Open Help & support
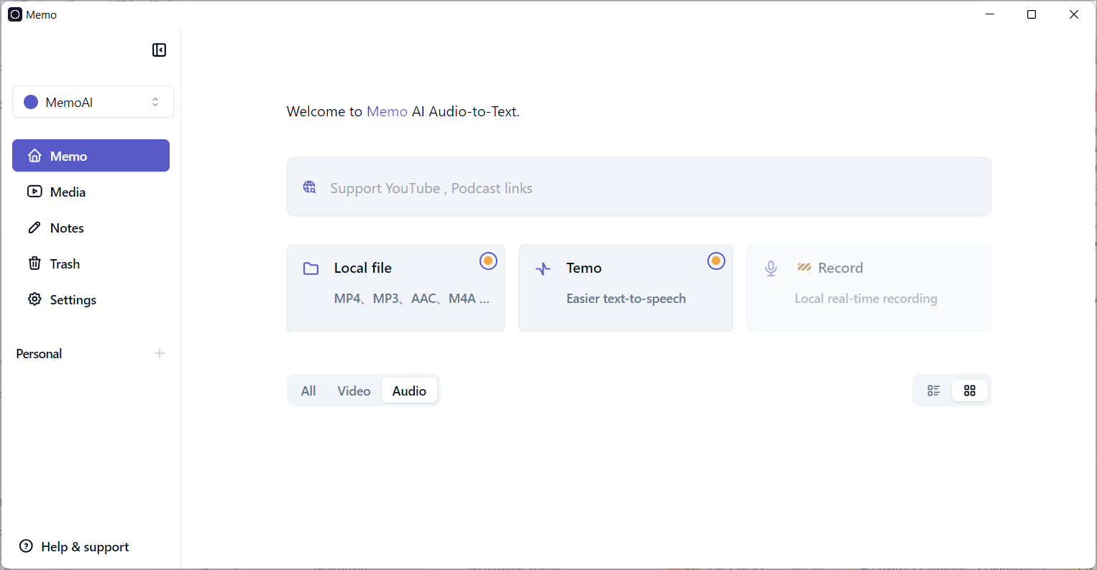The height and width of the screenshot is (570, 1097). 75,546
